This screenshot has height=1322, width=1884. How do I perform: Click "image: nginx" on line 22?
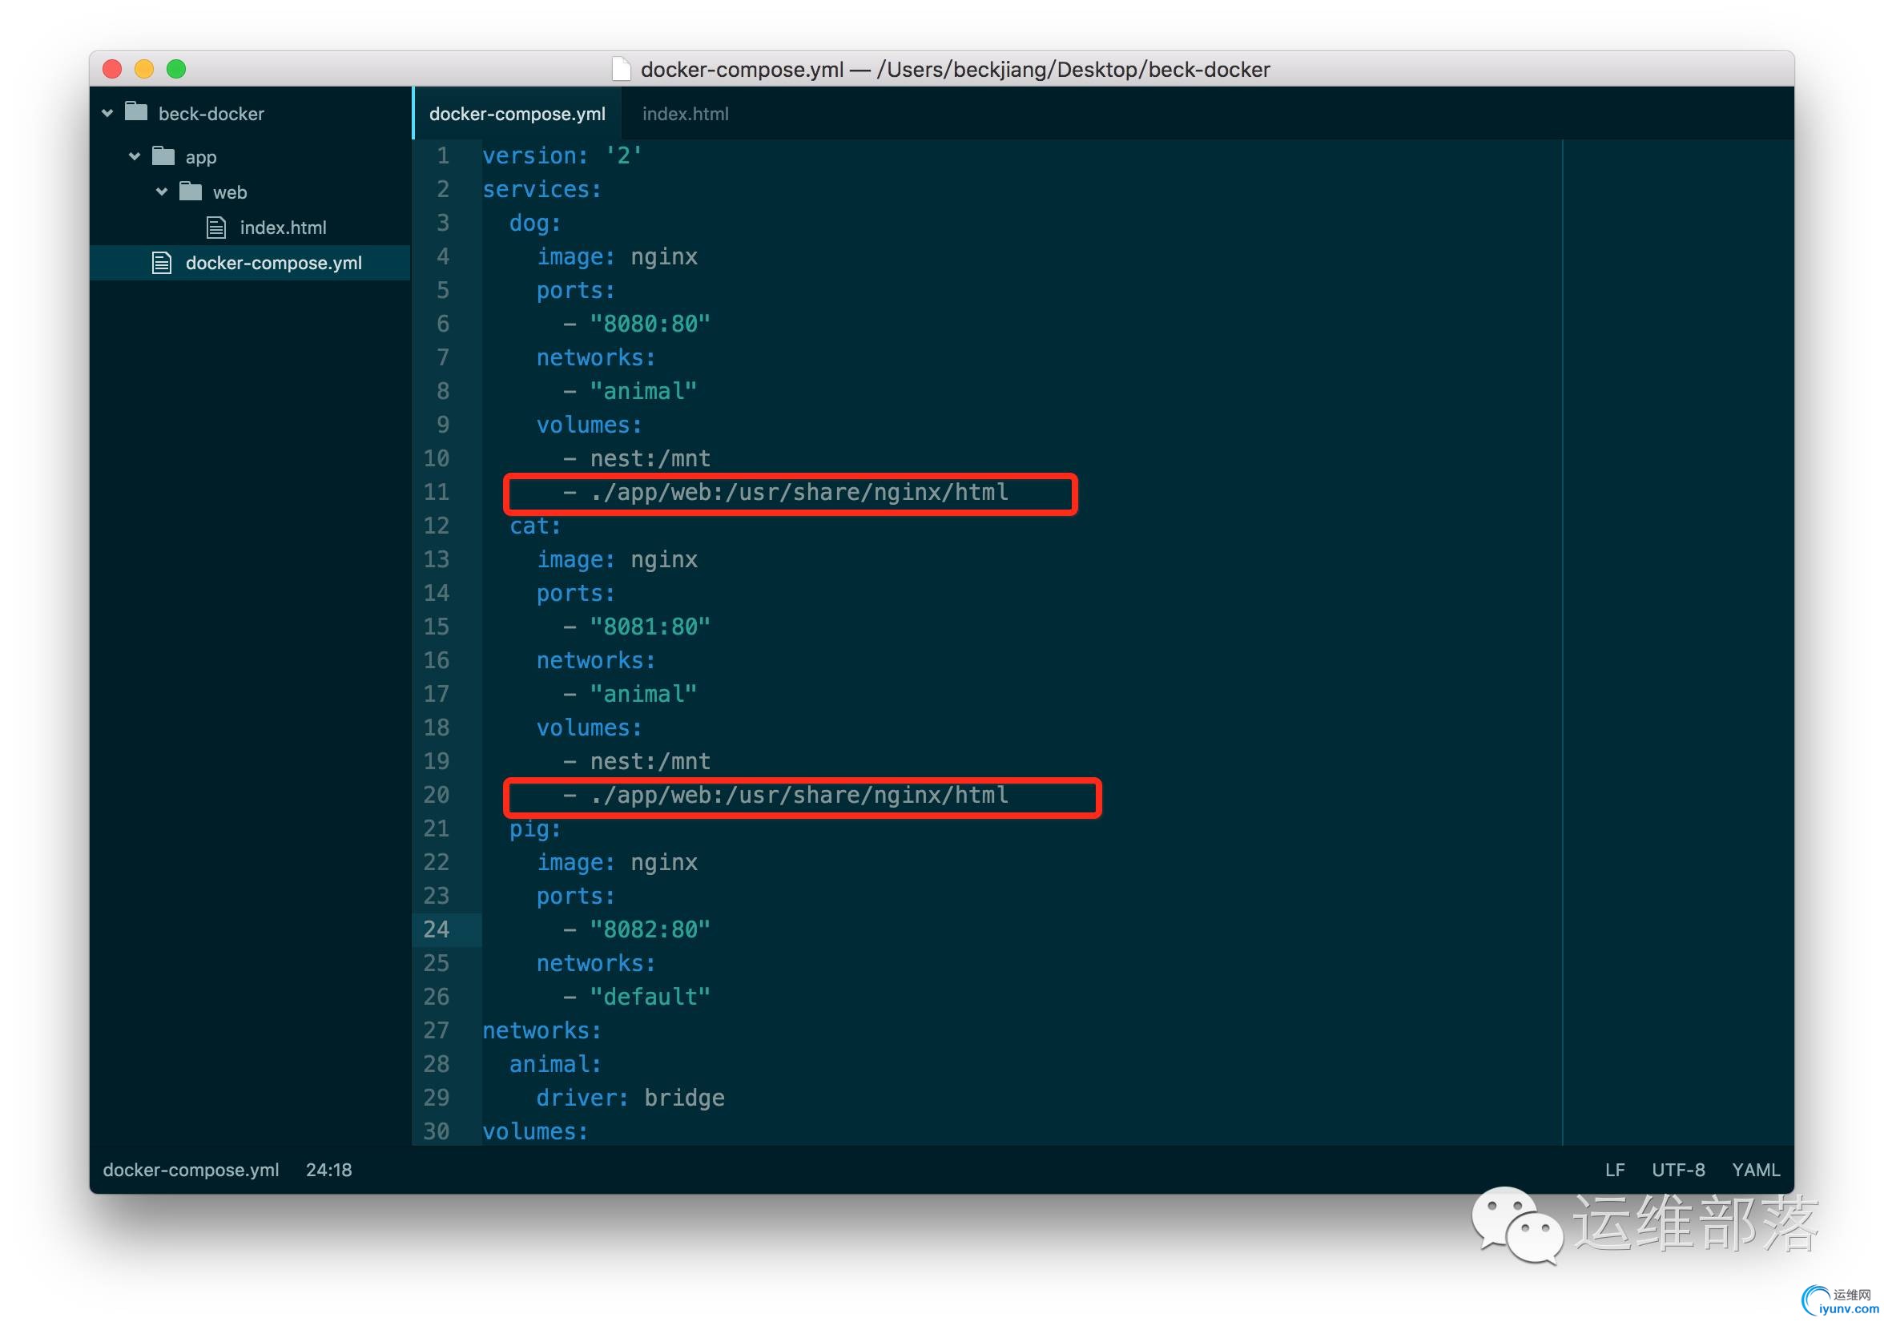pyautogui.click(x=617, y=861)
